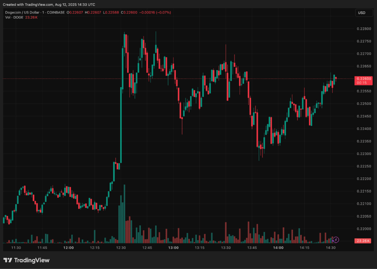Click the 0.22300 price axis label
The width and height of the screenshot is (377, 269).
(x=364, y=154)
